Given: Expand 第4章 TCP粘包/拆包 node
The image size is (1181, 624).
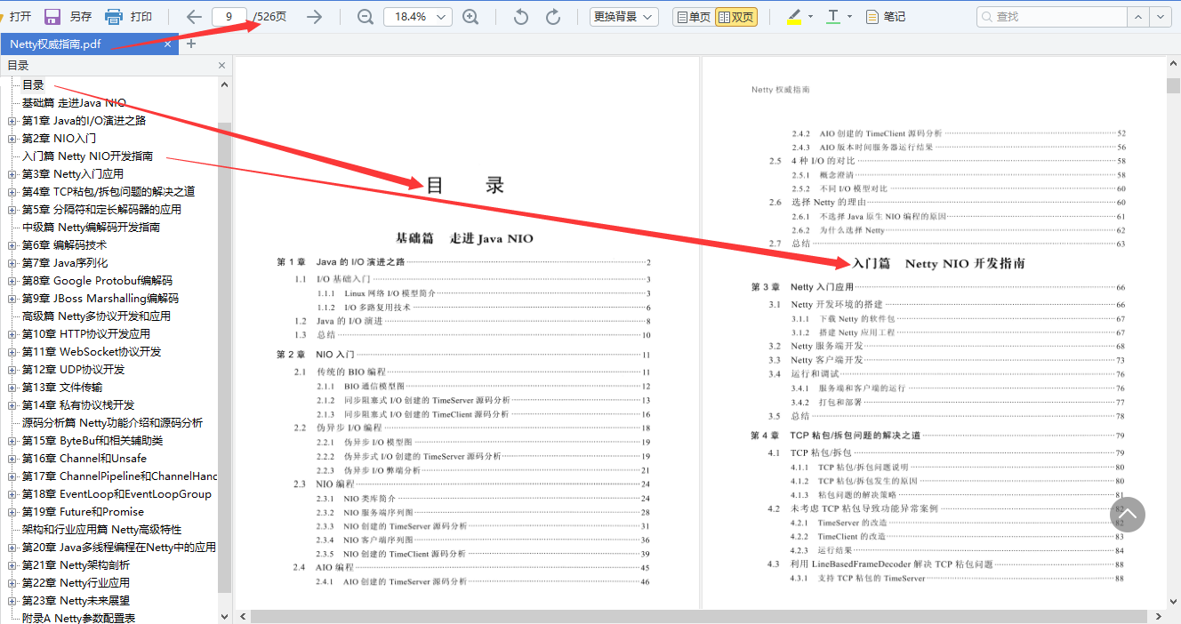Looking at the screenshot, I should click(12, 192).
